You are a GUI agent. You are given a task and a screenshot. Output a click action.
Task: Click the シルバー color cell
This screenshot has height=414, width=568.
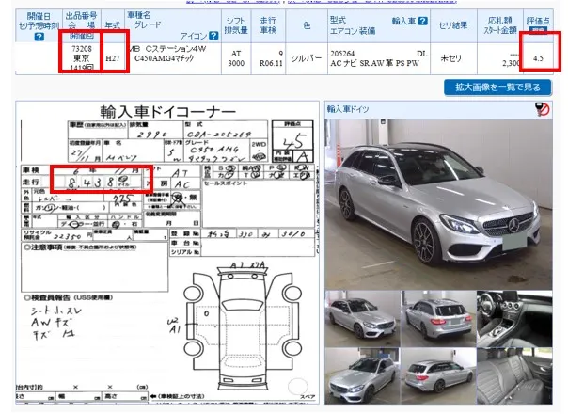point(307,58)
